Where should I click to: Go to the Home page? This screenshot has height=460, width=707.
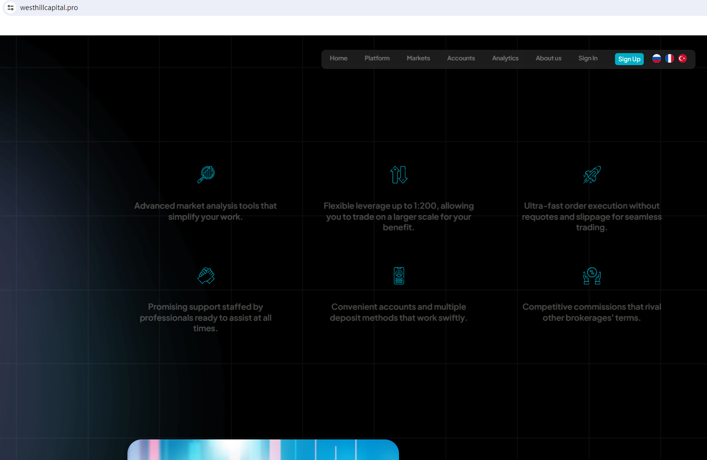[x=339, y=58]
